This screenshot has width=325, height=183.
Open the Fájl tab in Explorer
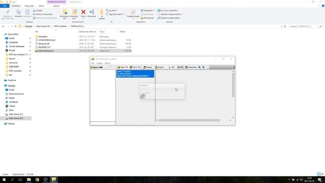(5, 6)
